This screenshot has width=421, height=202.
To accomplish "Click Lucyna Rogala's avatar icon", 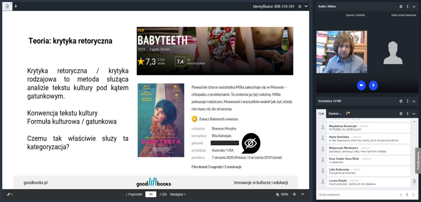I will 323,181.
